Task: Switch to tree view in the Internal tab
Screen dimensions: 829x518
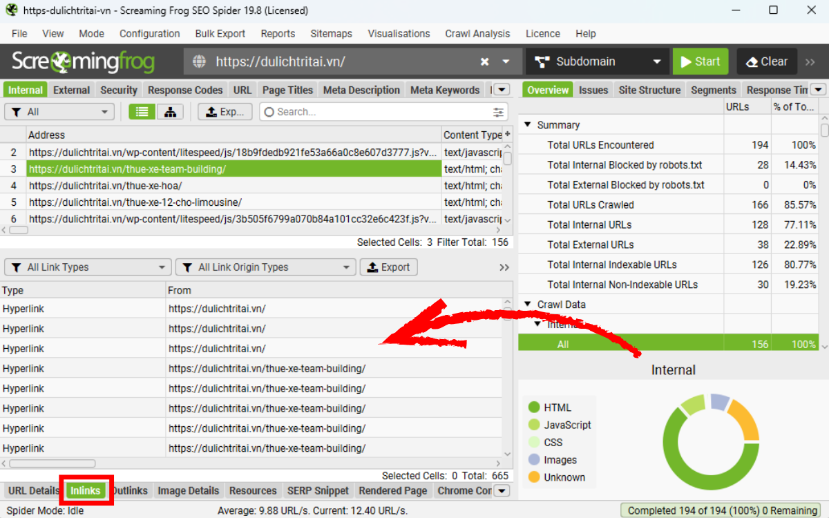Action: [x=170, y=111]
